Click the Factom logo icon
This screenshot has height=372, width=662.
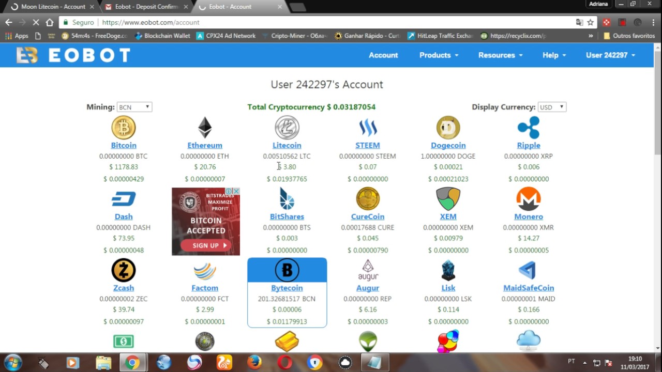click(x=205, y=271)
